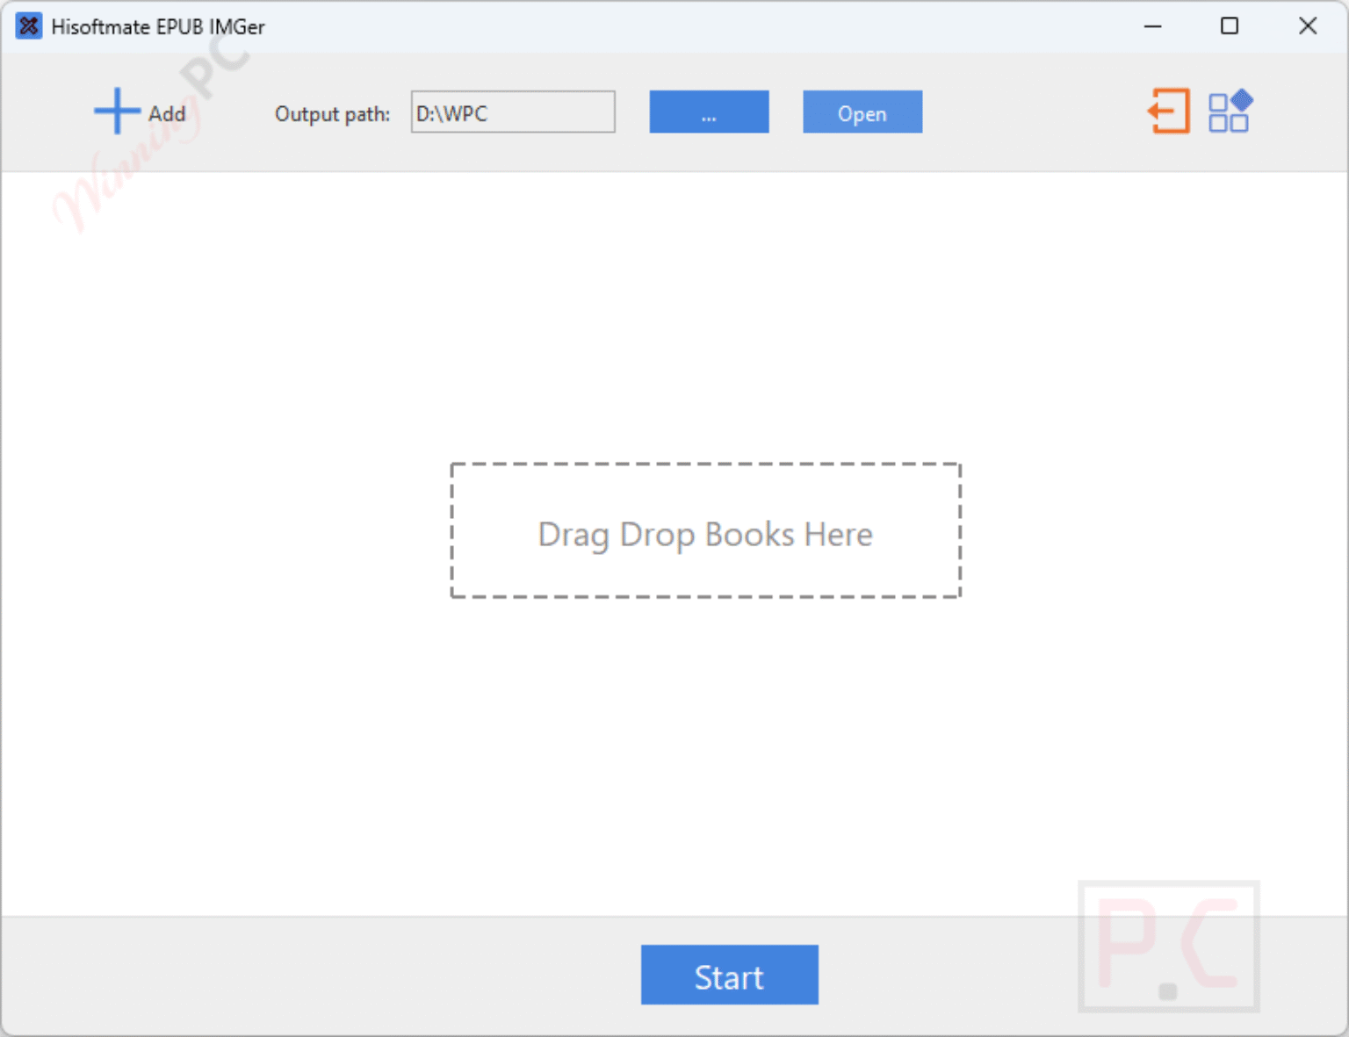
Task: Click the Hisoftmate app icon in title bar
Action: [x=29, y=26]
